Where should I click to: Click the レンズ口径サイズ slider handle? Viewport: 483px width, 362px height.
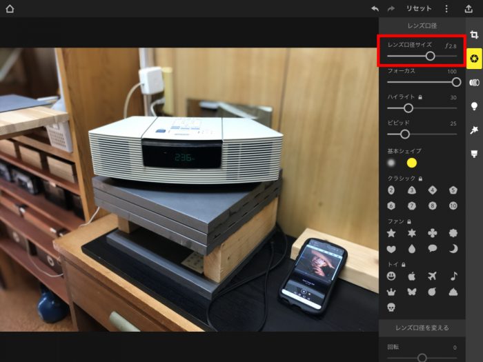click(431, 56)
